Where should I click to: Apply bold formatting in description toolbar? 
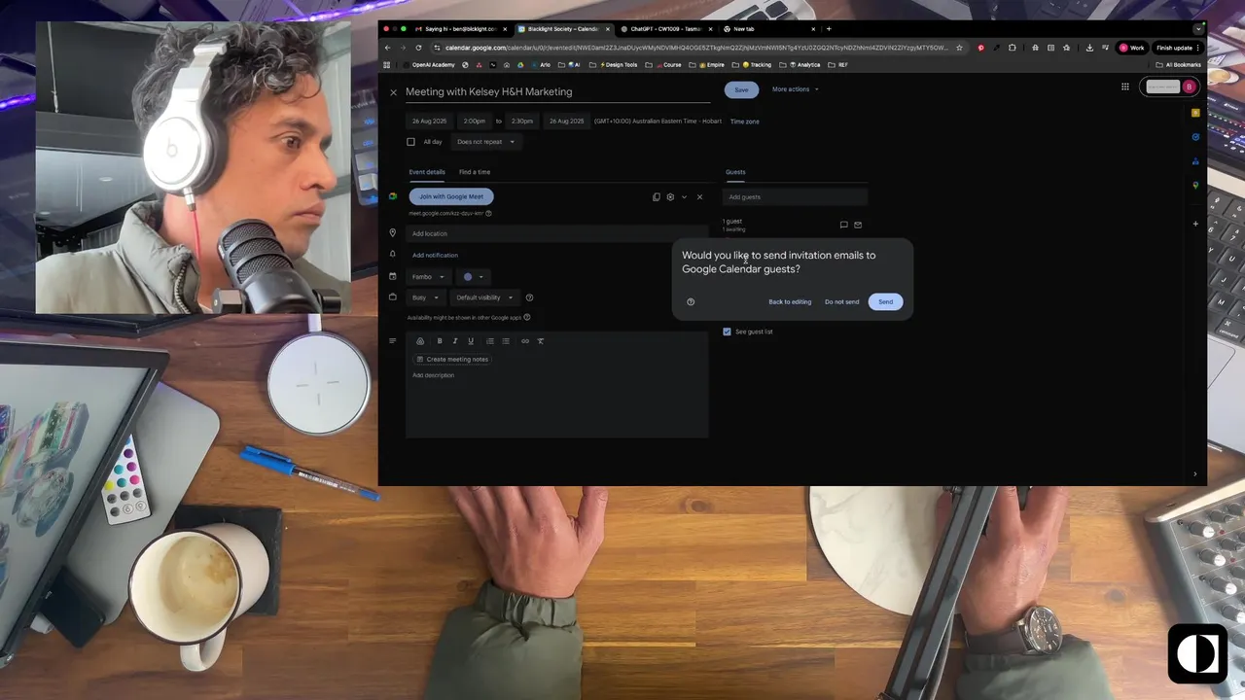click(x=440, y=341)
